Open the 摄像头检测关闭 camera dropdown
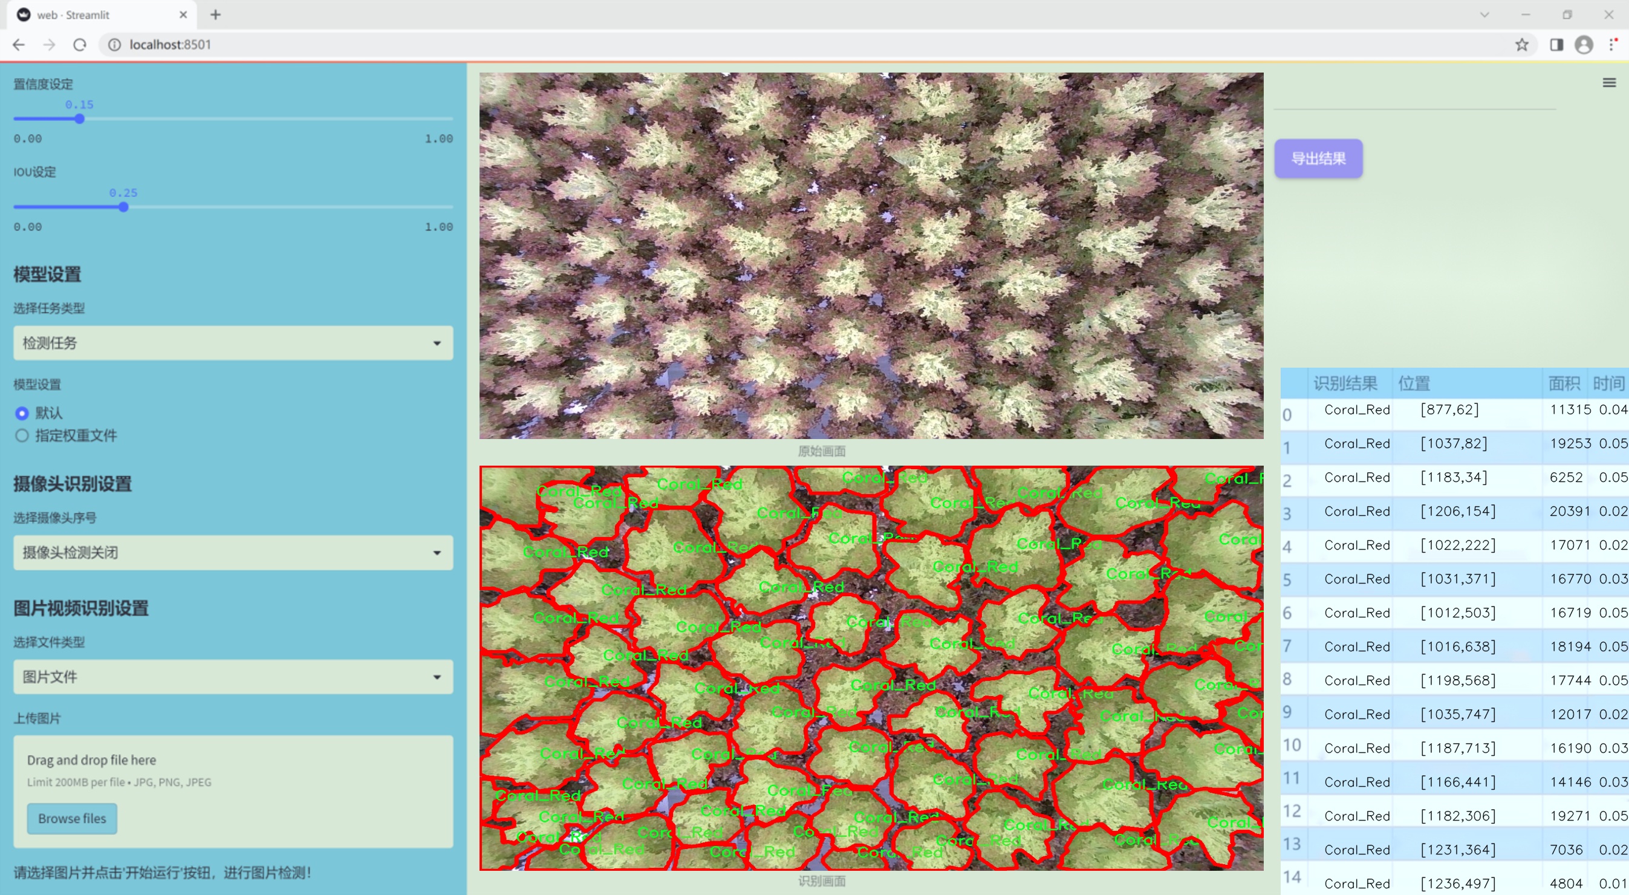 (x=233, y=552)
